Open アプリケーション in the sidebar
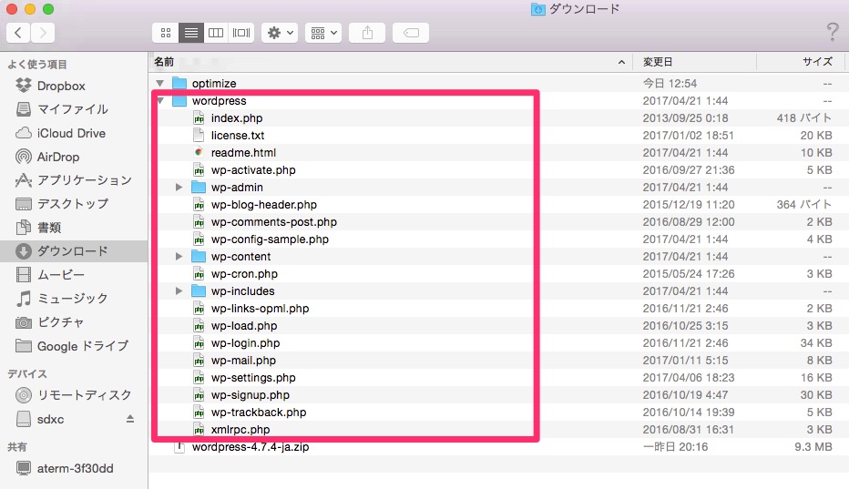This screenshot has width=849, height=489. tap(74, 180)
